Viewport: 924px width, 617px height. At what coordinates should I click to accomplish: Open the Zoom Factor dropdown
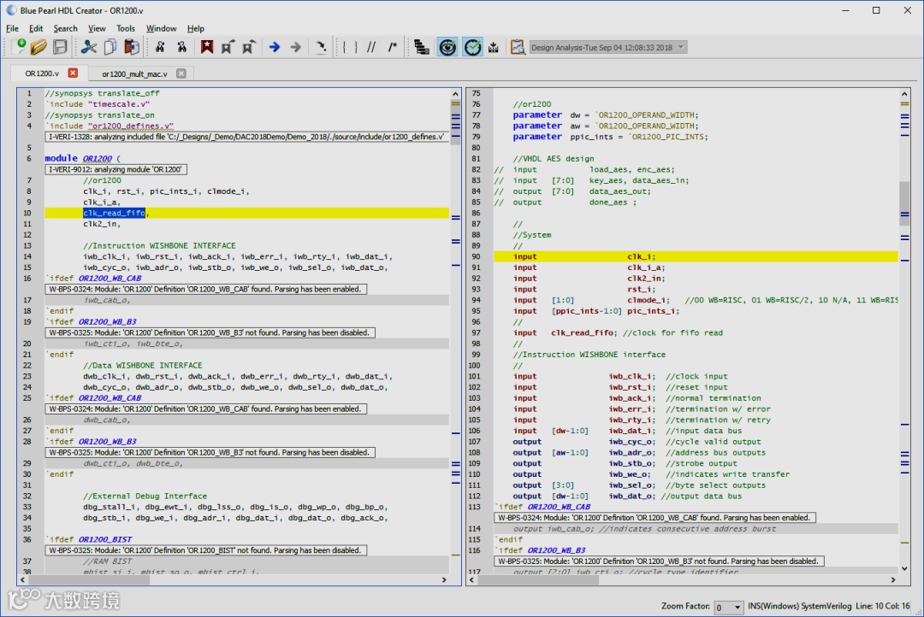tap(728, 607)
